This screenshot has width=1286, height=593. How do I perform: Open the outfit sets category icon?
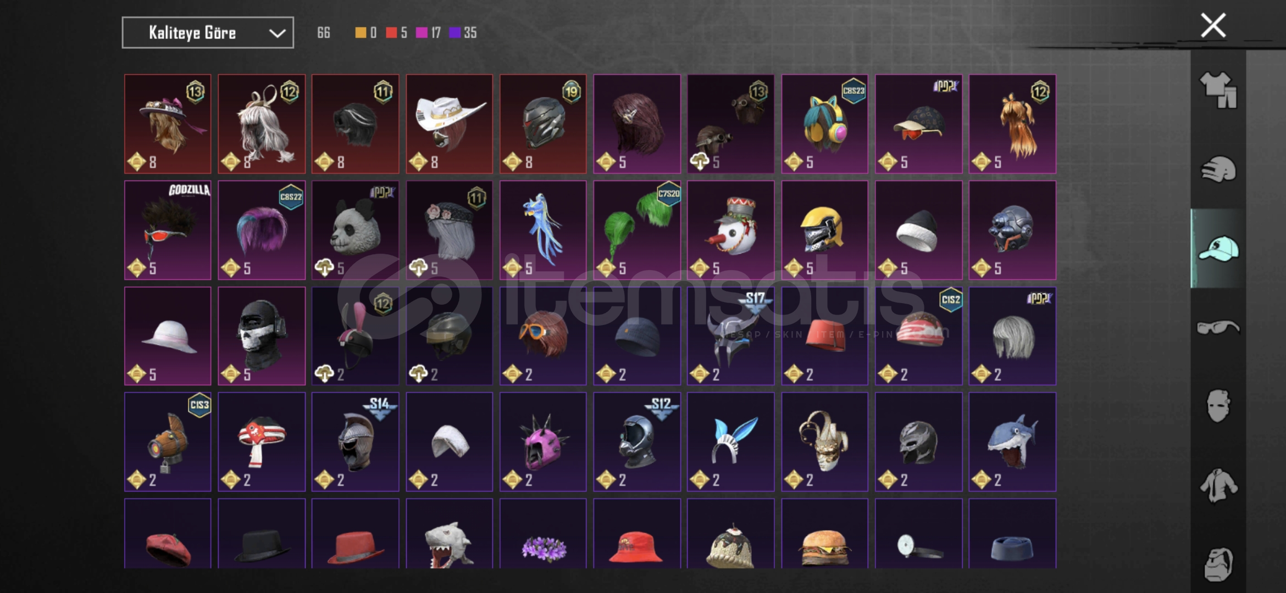[1218, 89]
